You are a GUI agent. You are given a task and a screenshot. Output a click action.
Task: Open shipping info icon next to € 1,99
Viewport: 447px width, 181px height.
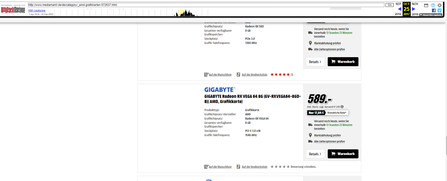(x=342, y=107)
